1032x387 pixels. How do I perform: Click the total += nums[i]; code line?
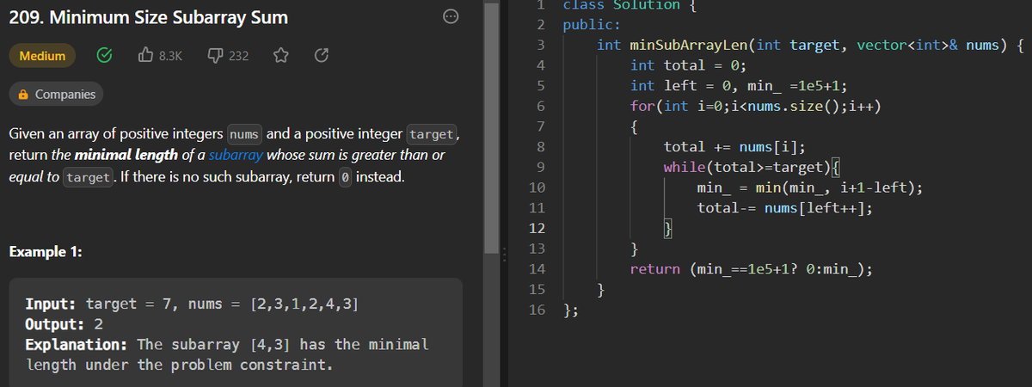click(x=735, y=147)
